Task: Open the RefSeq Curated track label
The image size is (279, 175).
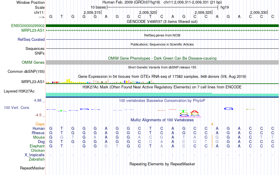Action: (31, 39)
